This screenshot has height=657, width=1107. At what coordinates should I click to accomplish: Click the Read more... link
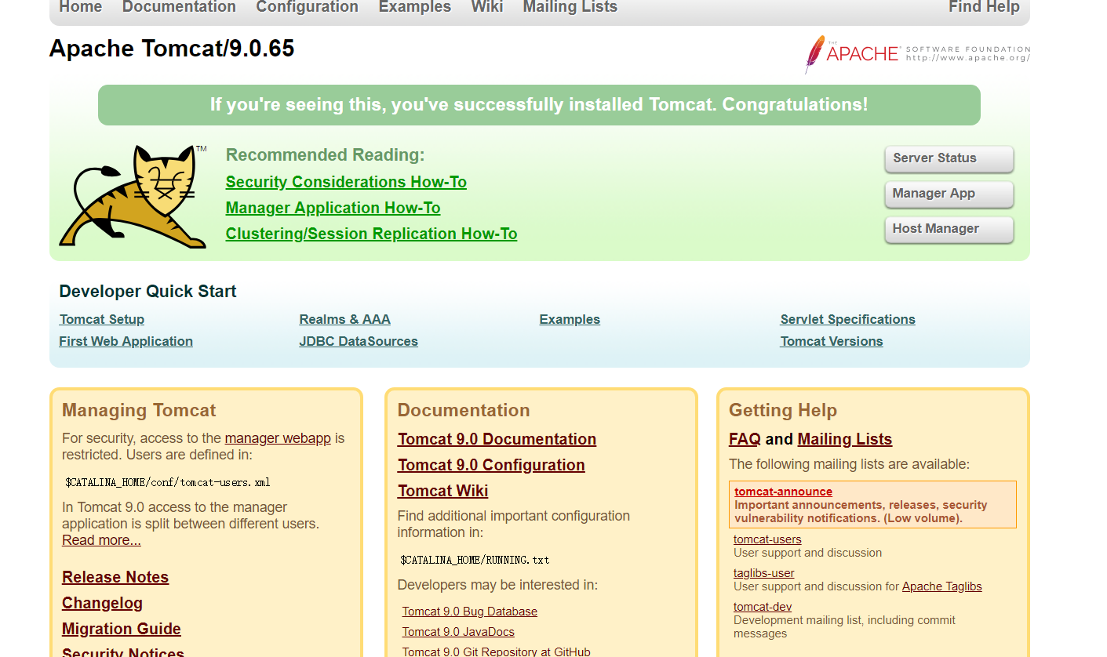(101, 540)
